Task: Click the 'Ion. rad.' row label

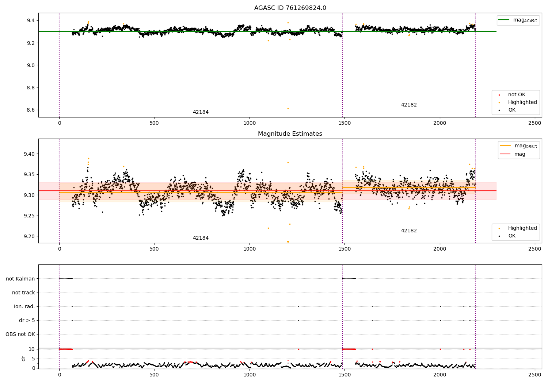Action: (24, 307)
